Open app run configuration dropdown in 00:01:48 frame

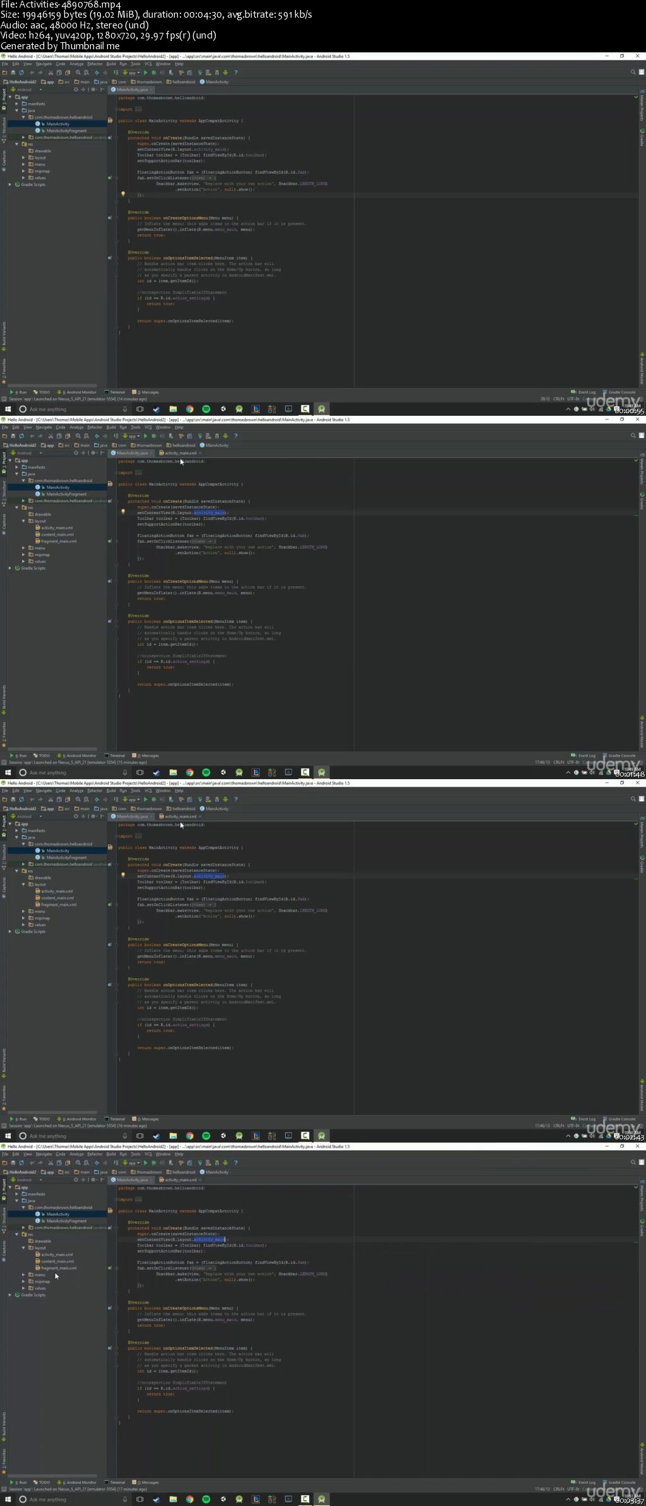[x=131, y=436]
